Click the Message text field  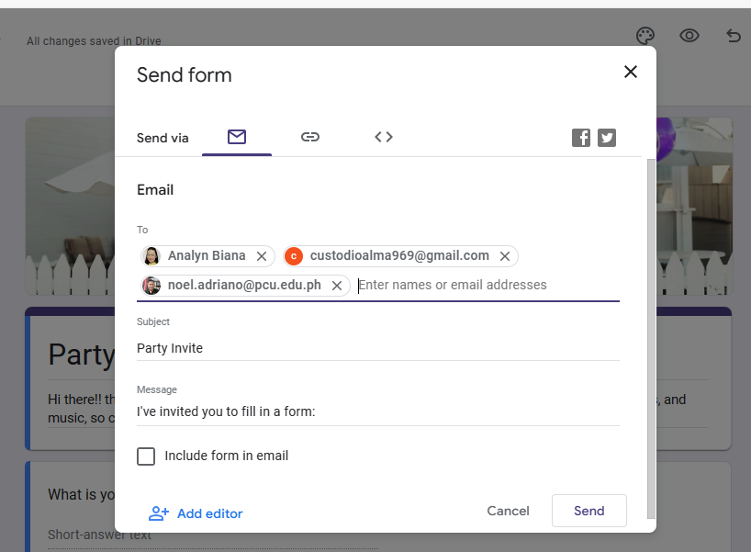(x=377, y=411)
